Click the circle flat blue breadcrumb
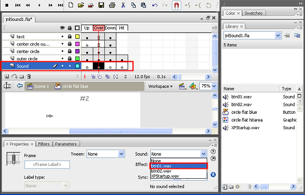Viewport: 305px width, 195px height. pyautogui.click(x=71, y=86)
